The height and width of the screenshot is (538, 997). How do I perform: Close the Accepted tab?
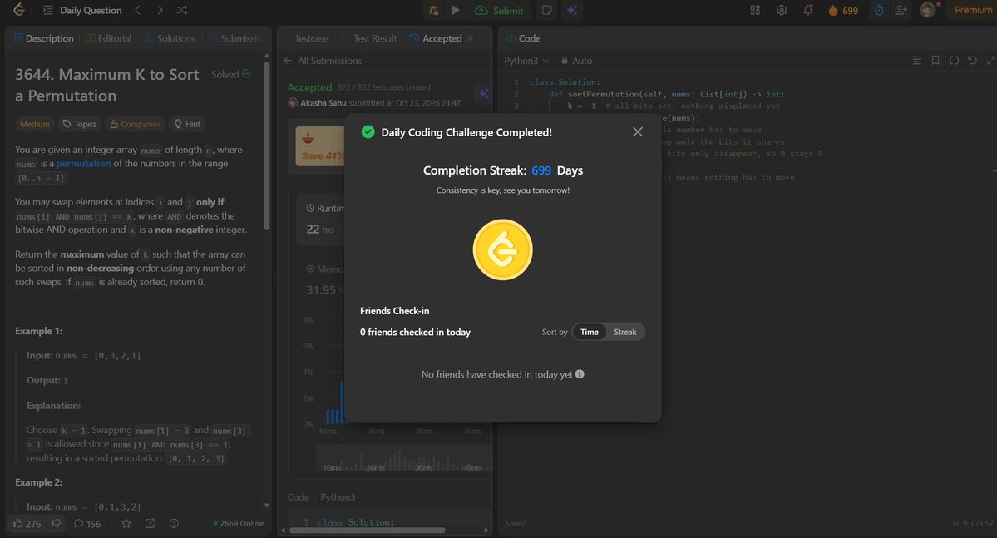tap(470, 38)
